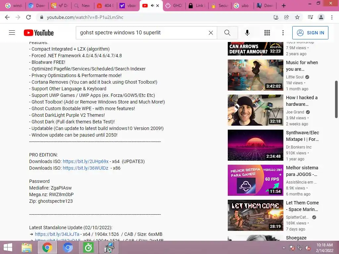Close the active YouTube tab
339x254 pixels.
[x=158, y=6]
